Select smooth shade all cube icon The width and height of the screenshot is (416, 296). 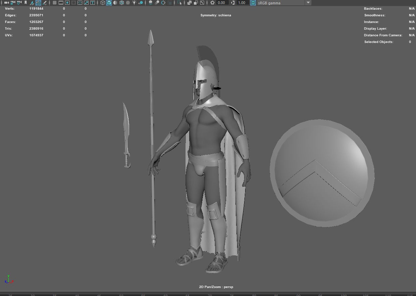pyautogui.click(x=109, y=3)
